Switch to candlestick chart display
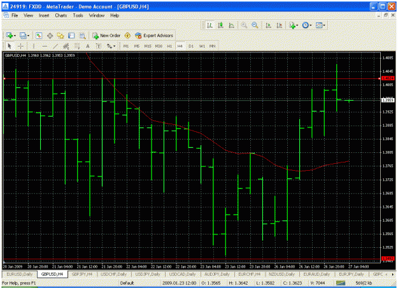Screen dimensions: 398x288 click(220, 25)
